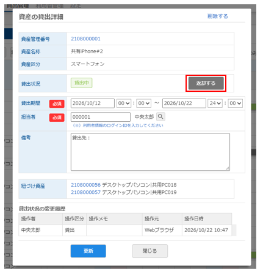Click the login ID hint text

click(118, 125)
